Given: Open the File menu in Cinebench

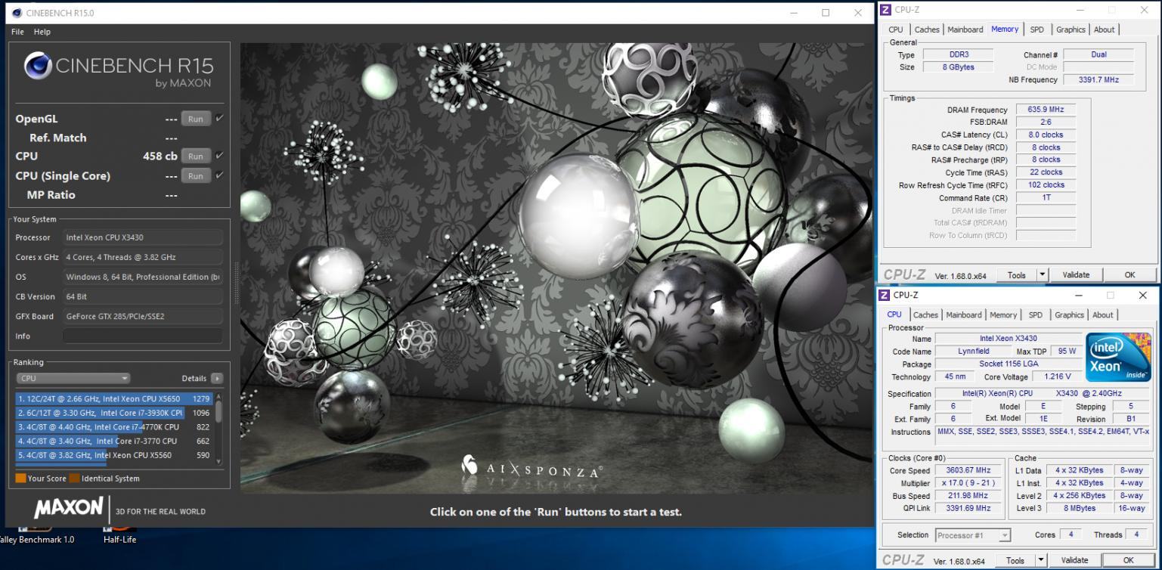Looking at the screenshot, I should [18, 32].
